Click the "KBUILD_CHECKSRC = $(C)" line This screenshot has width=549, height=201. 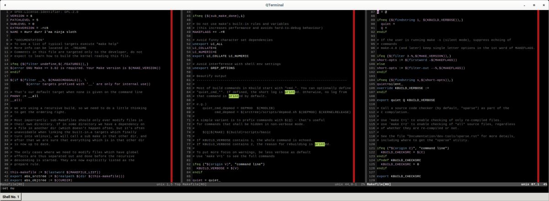point(403,152)
